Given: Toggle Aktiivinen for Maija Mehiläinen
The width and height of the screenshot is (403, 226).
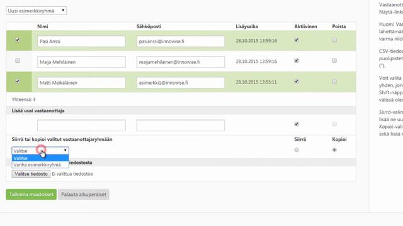Looking at the screenshot, I should [x=297, y=61].
